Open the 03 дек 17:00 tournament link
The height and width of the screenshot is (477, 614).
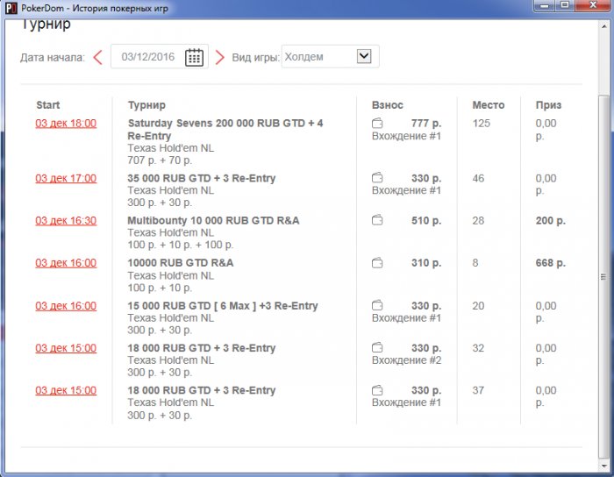(x=66, y=178)
